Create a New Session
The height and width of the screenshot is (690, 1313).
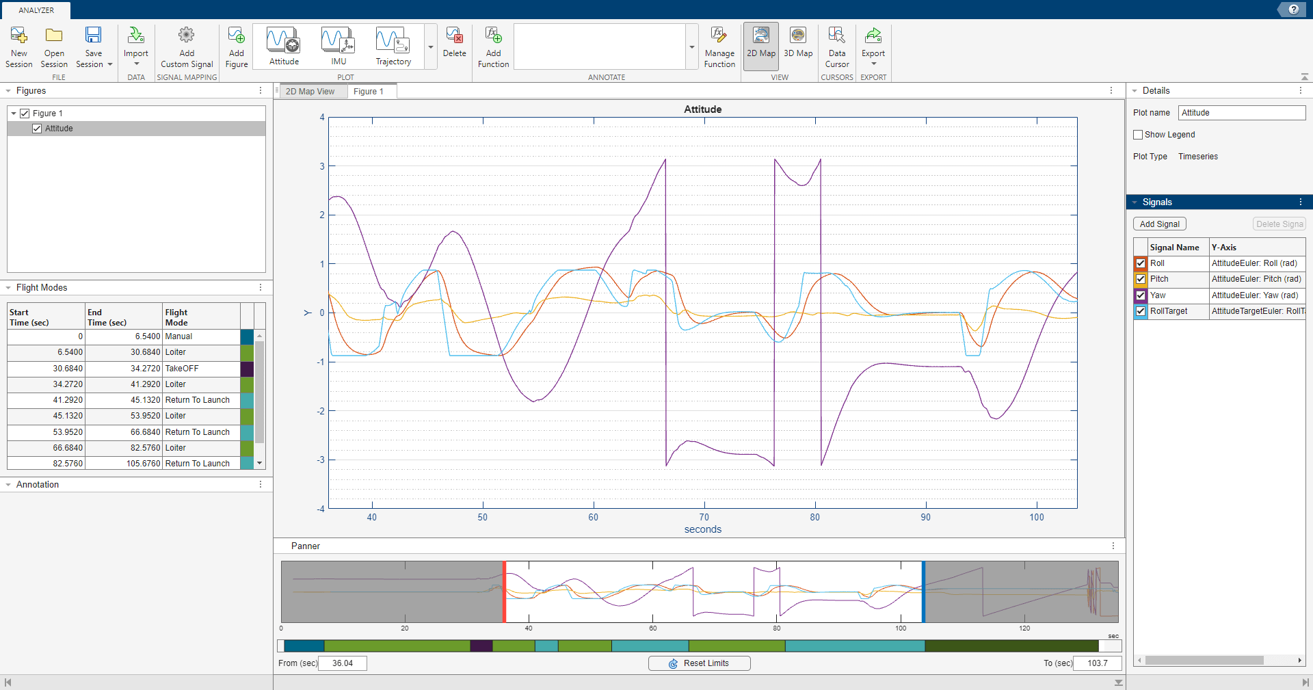[18, 46]
